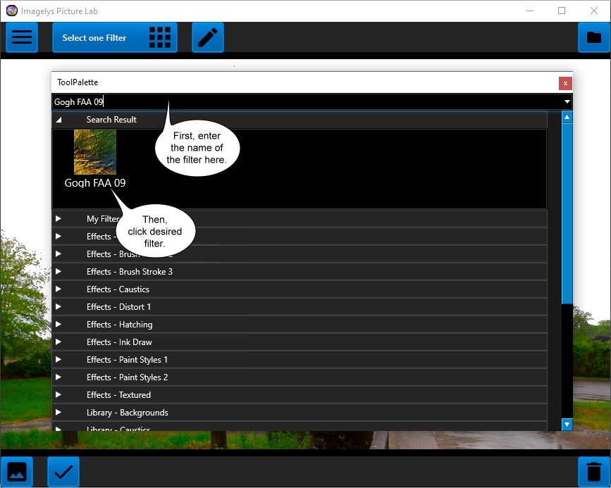Click the scrollbar down arrow
Image resolution: width=611 pixels, height=488 pixels.
pos(567,424)
